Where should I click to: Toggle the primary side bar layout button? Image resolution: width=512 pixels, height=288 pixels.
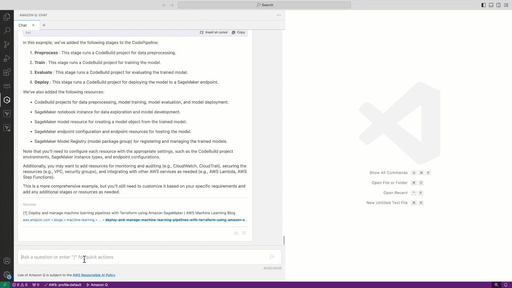click(483, 5)
